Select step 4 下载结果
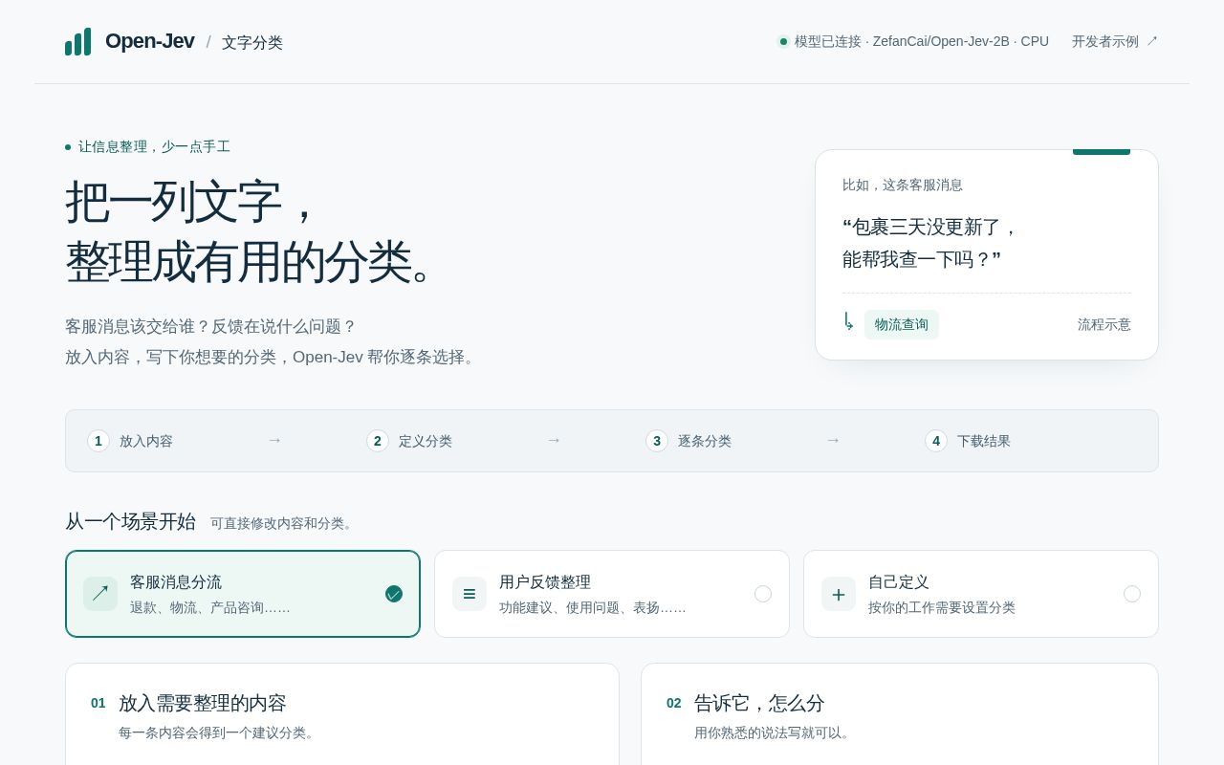 coord(968,441)
